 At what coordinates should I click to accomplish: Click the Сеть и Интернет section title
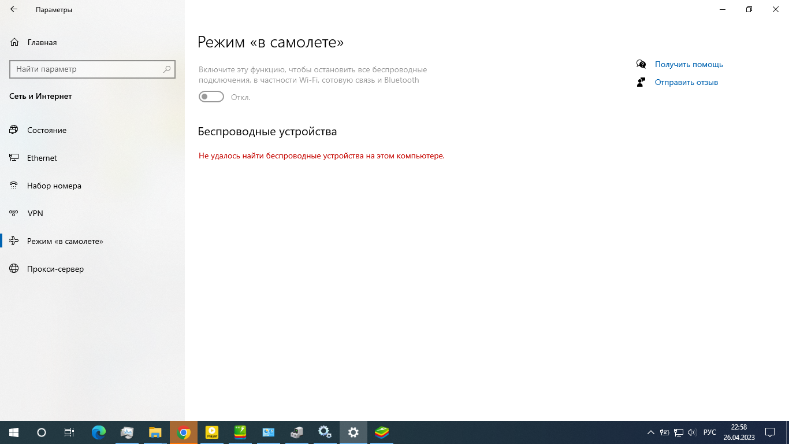(40, 96)
